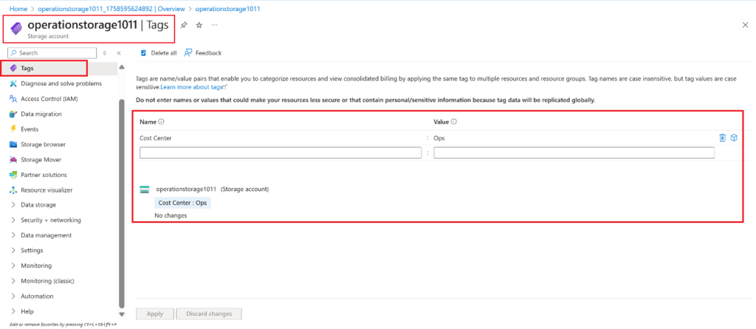Expand the Monitoring section
The width and height of the screenshot is (756, 329).
13,266
